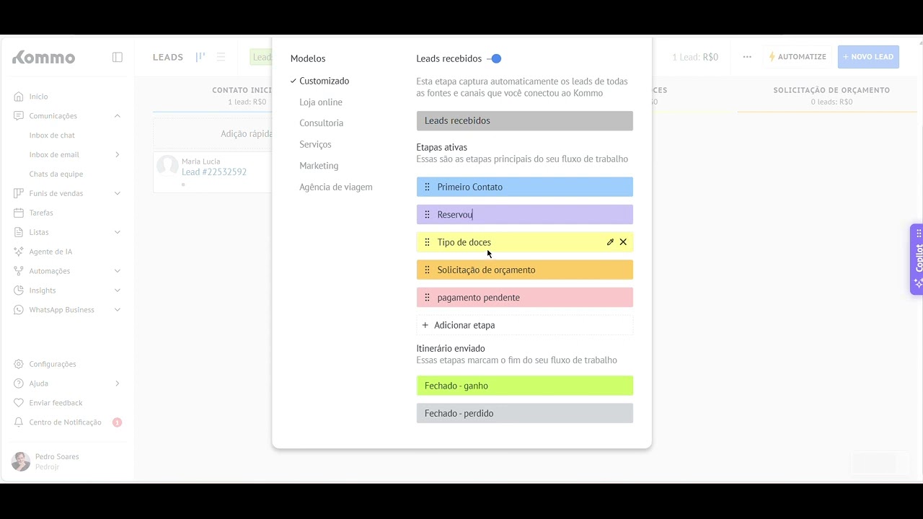The height and width of the screenshot is (519, 923).
Task: Click the 'Itinerário enviado' heading
Action: coord(451,349)
